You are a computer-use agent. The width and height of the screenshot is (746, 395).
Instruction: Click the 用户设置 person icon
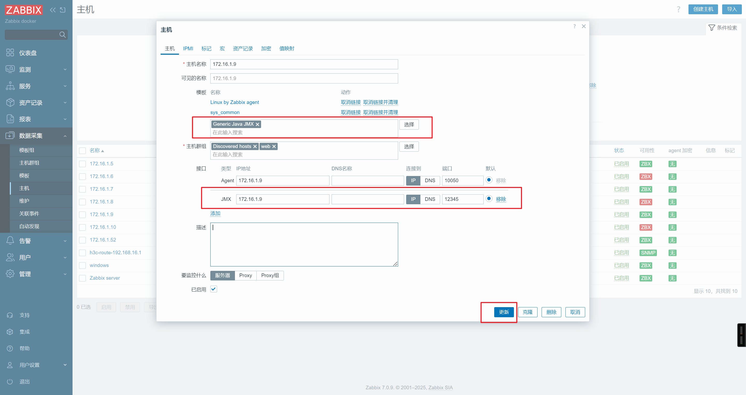point(10,365)
